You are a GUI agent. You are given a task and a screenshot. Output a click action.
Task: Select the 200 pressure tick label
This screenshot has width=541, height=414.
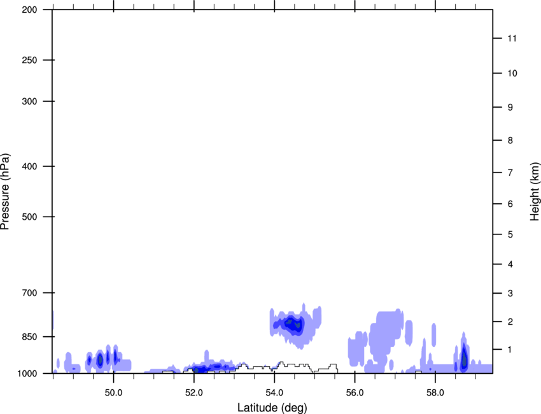pos(29,10)
